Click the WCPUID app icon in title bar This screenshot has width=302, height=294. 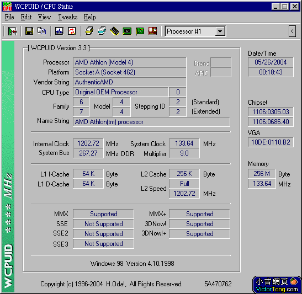pyautogui.click(x=7, y=7)
